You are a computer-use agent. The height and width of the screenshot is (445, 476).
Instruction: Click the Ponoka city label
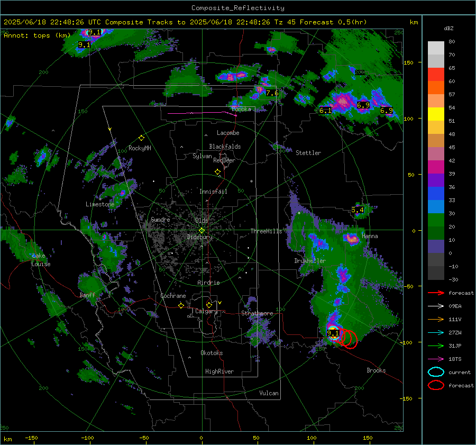click(x=241, y=109)
